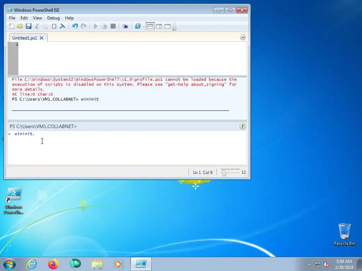
Task: Click the 'PS C:\Users\VM1.COLLABNET>' command pane header
Action: (x=43, y=126)
